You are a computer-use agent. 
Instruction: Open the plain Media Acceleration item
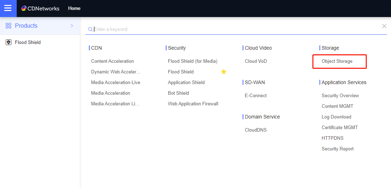click(x=110, y=93)
